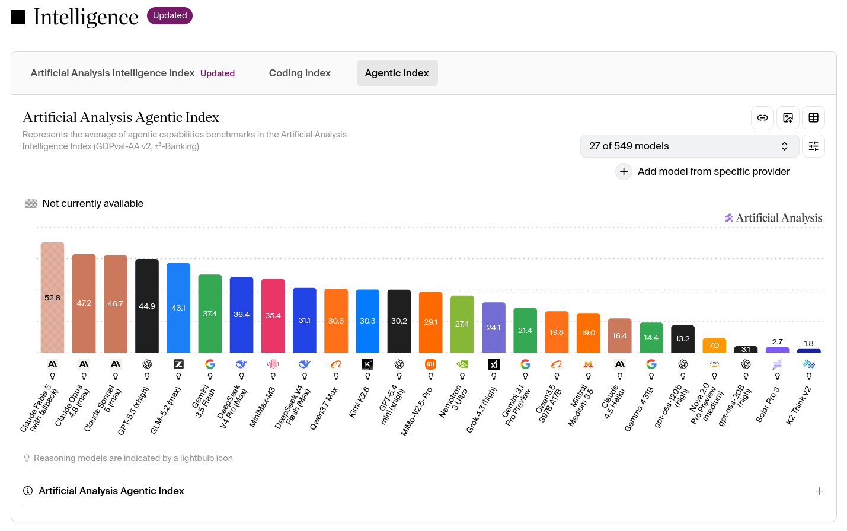The image size is (847, 531).
Task: Open chart filter settings sliders icon
Action: 813,146
